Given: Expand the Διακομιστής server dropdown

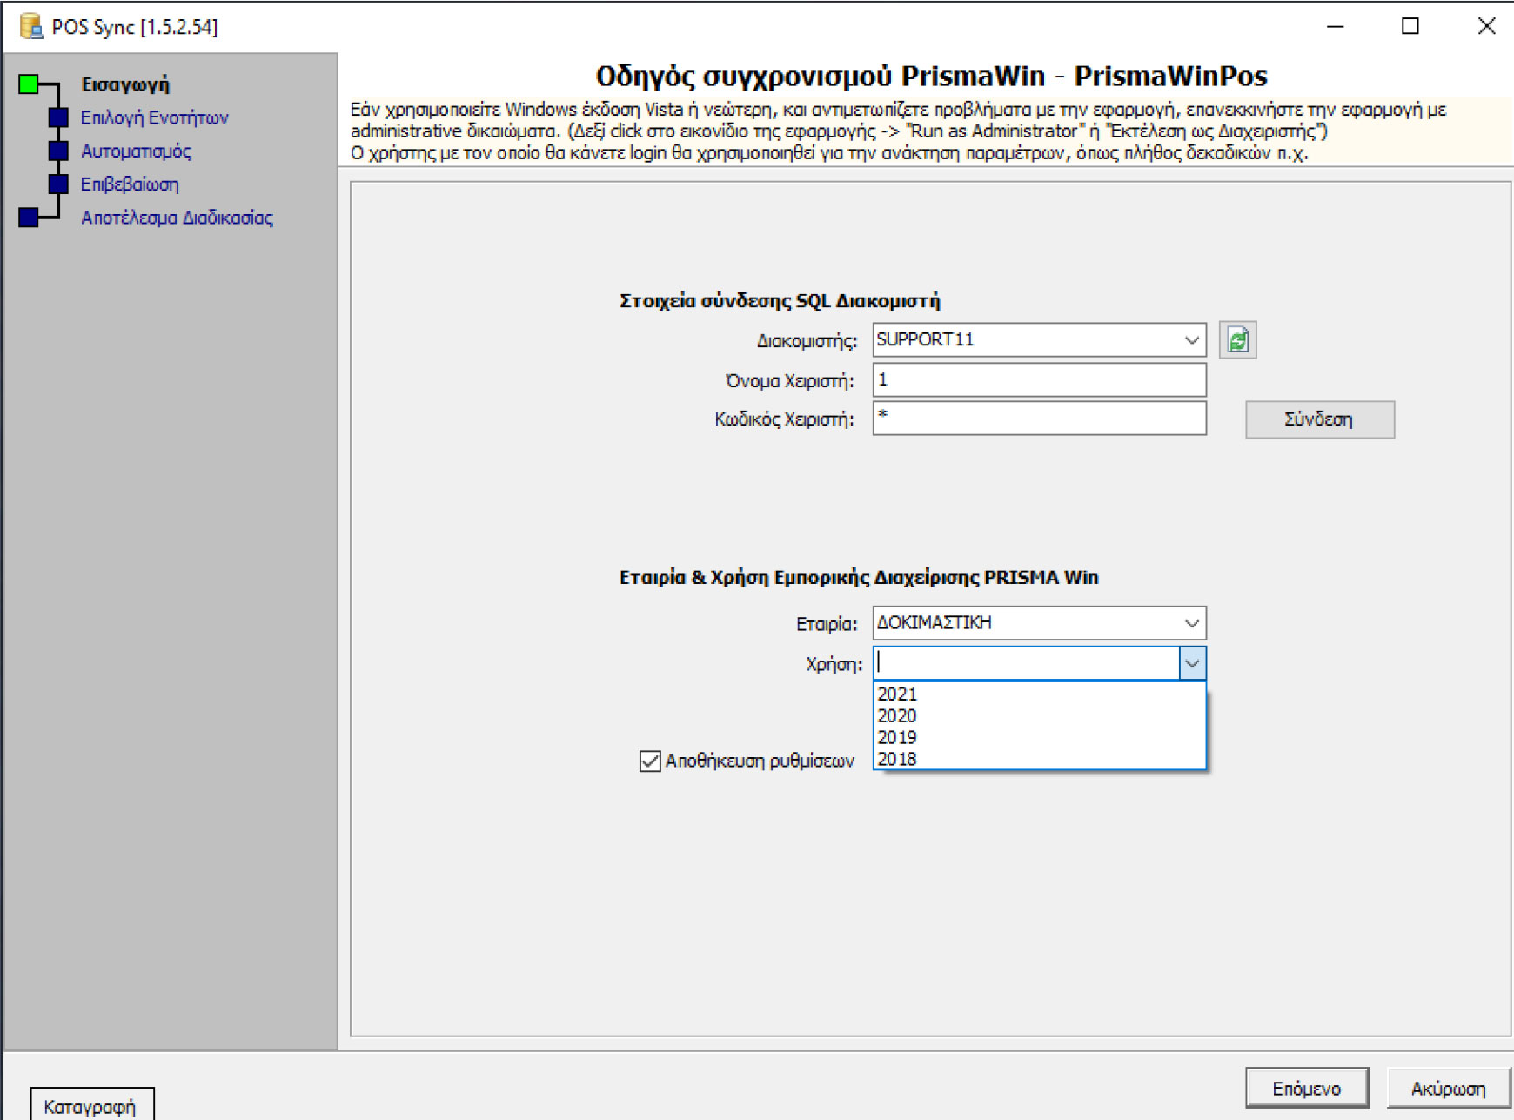Looking at the screenshot, I should point(1191,340).
